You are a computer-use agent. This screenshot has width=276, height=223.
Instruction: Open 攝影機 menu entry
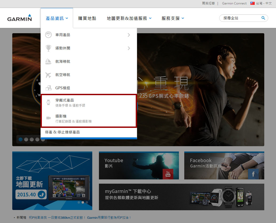click(89, 119)
